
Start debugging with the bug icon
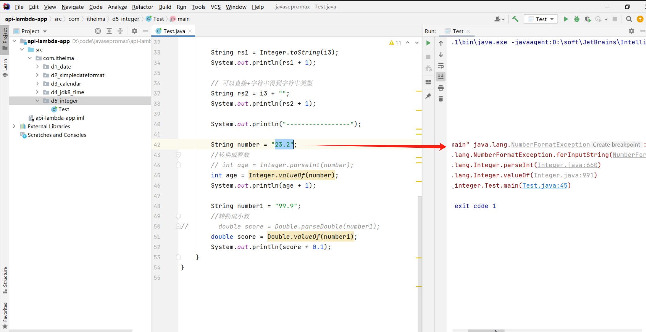[577, 19]
